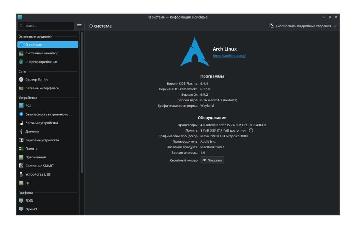
Task: Open Звуковые устройства icon
Action: (21, 140)
